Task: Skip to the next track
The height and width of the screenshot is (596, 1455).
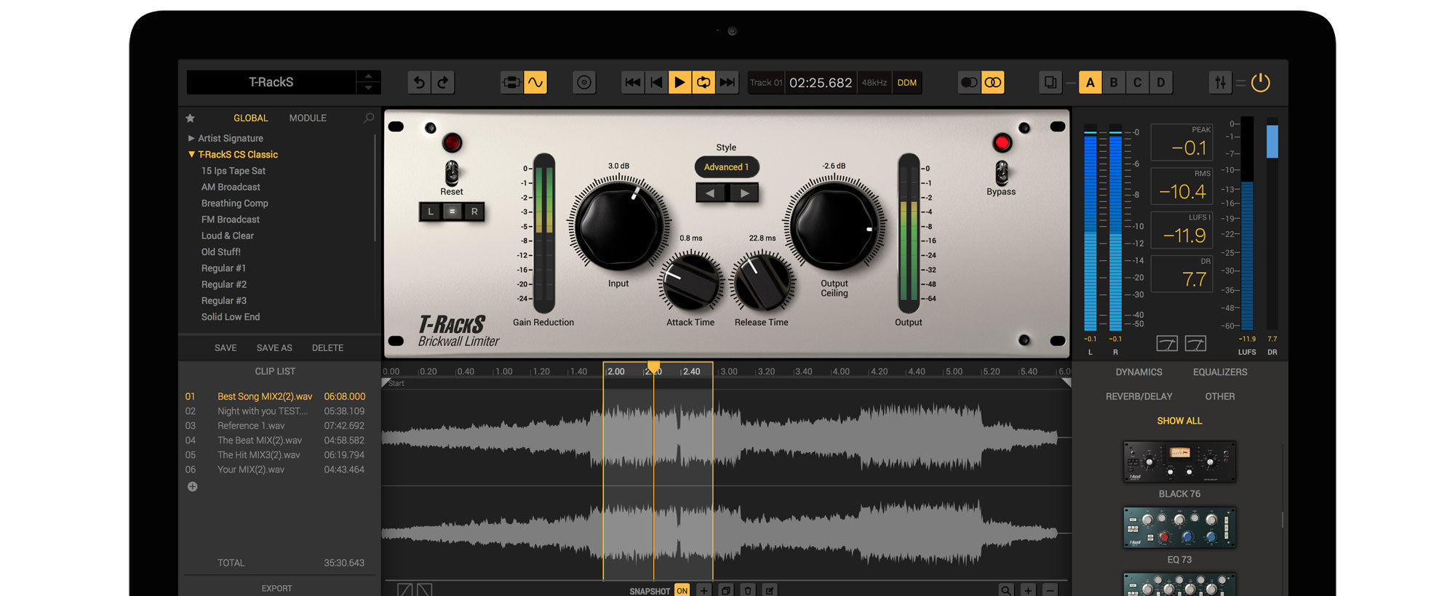Action: pyautogui.click(x=727, y=83)
